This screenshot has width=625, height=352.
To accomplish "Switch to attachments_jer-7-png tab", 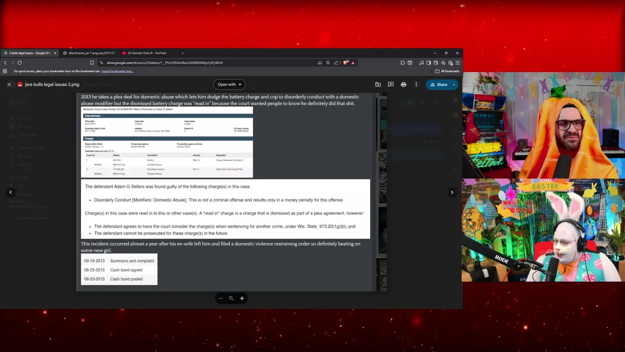I will (x=89, y=53).
